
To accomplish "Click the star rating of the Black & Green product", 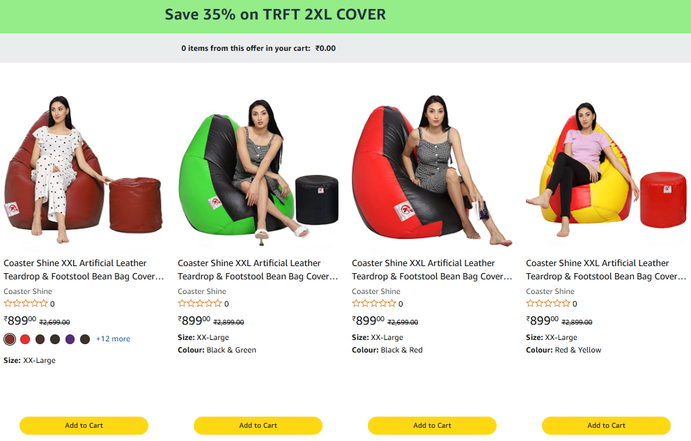I will tap(200, 304).
